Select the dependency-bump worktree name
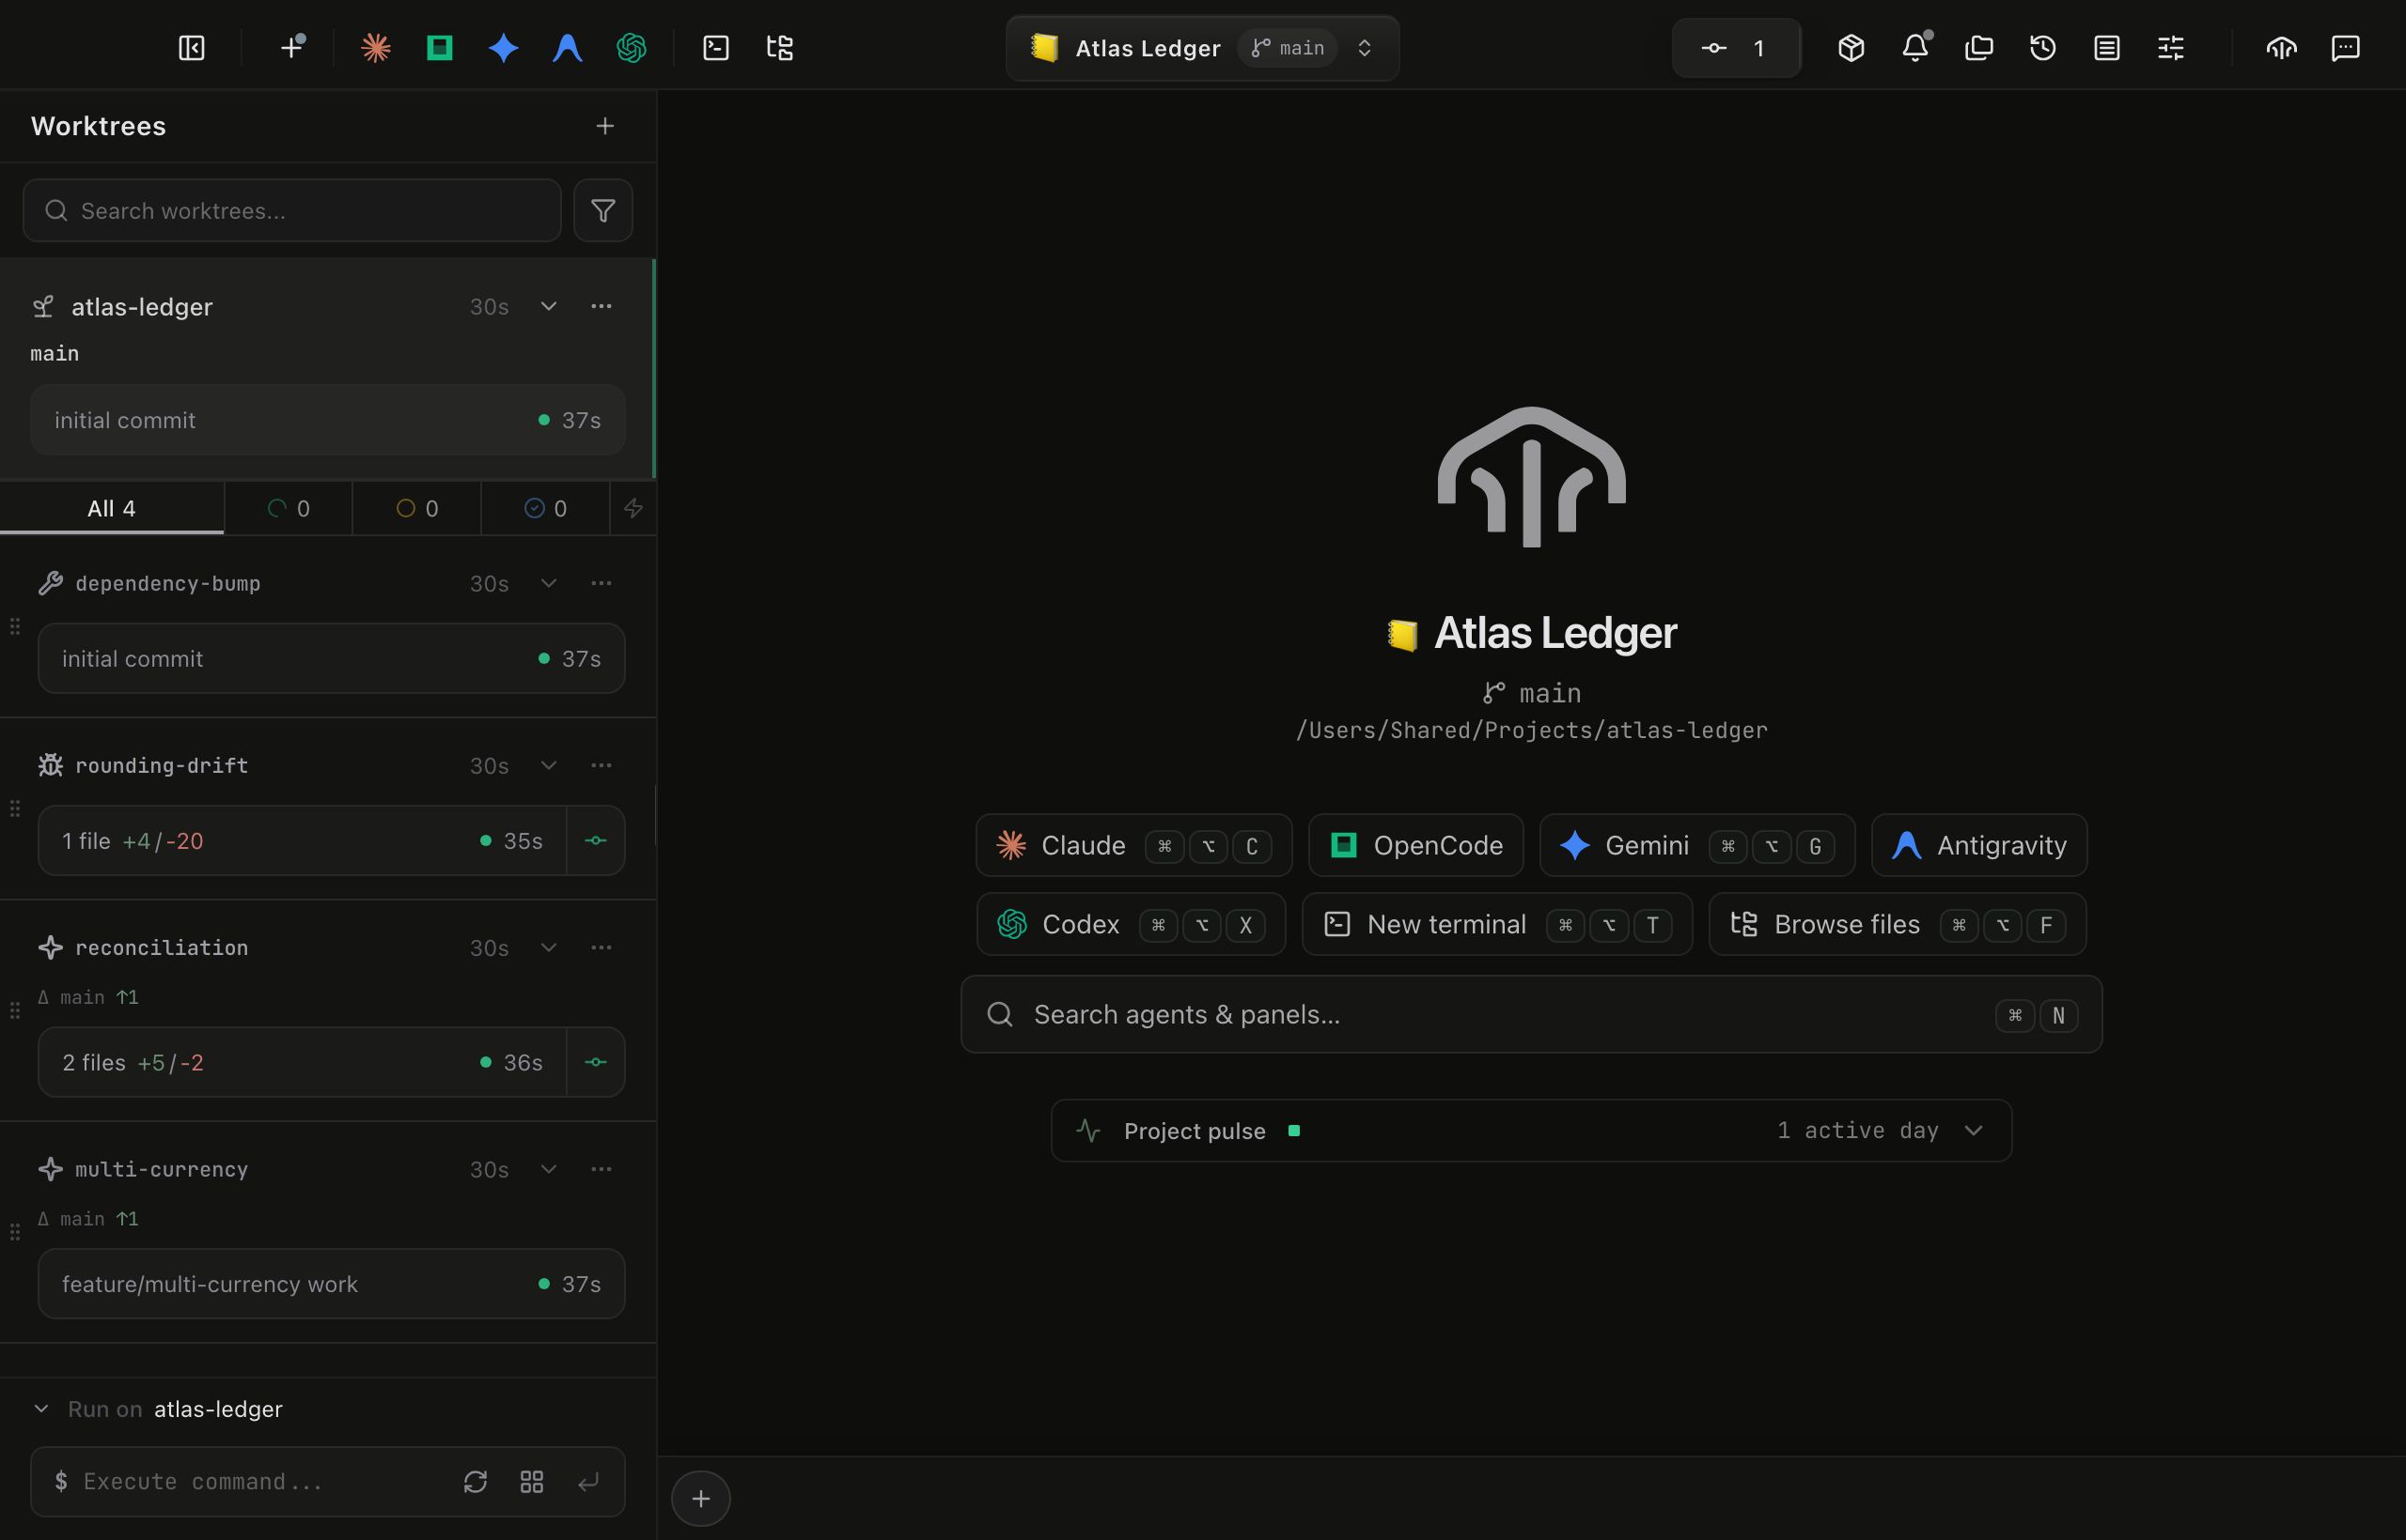The width and height of the screenshot is (2406, 1540). (x=168, y=583)
